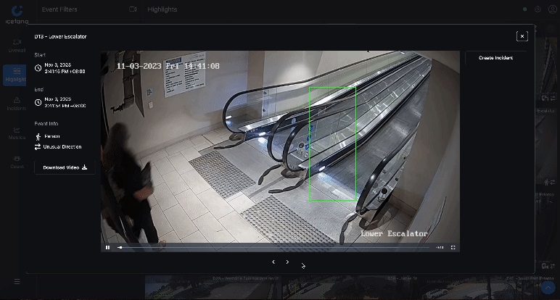The height and width of the screenshot is (300, 560).
Task: Open the Incidents sidebar section
Action: pos(17,104)
